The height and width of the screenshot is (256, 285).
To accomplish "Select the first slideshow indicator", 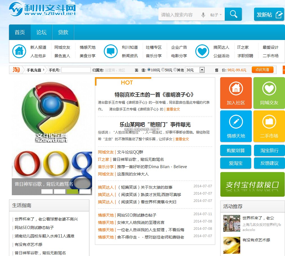I will tap(47, 191).
